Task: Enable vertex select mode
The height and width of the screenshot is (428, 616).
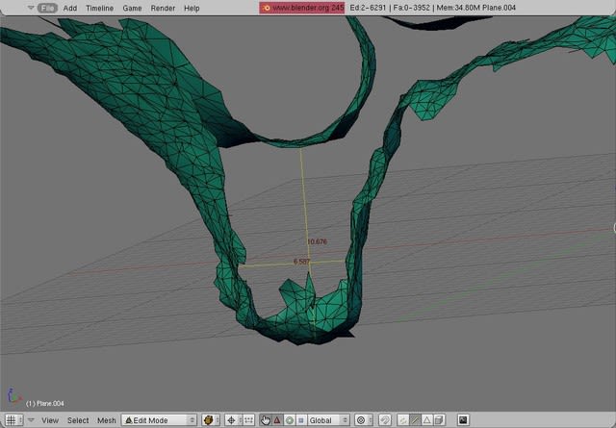Action: click(x=402, y=420)
